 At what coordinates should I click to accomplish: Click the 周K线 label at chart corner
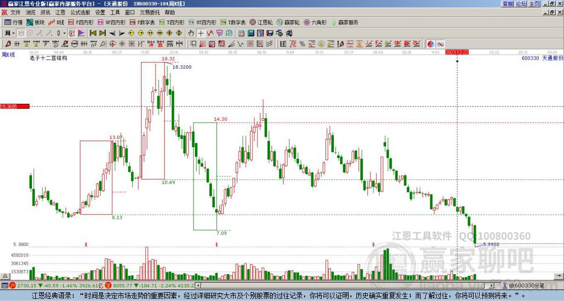(8, 55)
